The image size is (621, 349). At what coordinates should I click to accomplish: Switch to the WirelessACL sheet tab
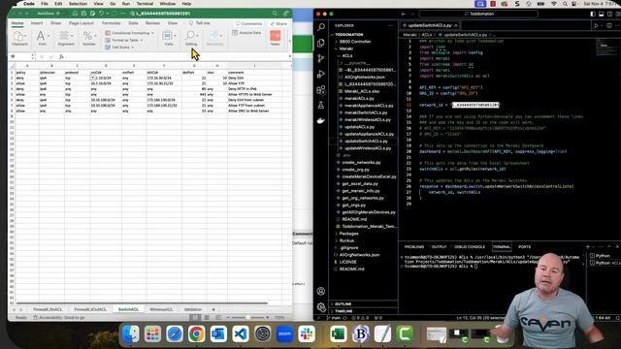(161, 309)
